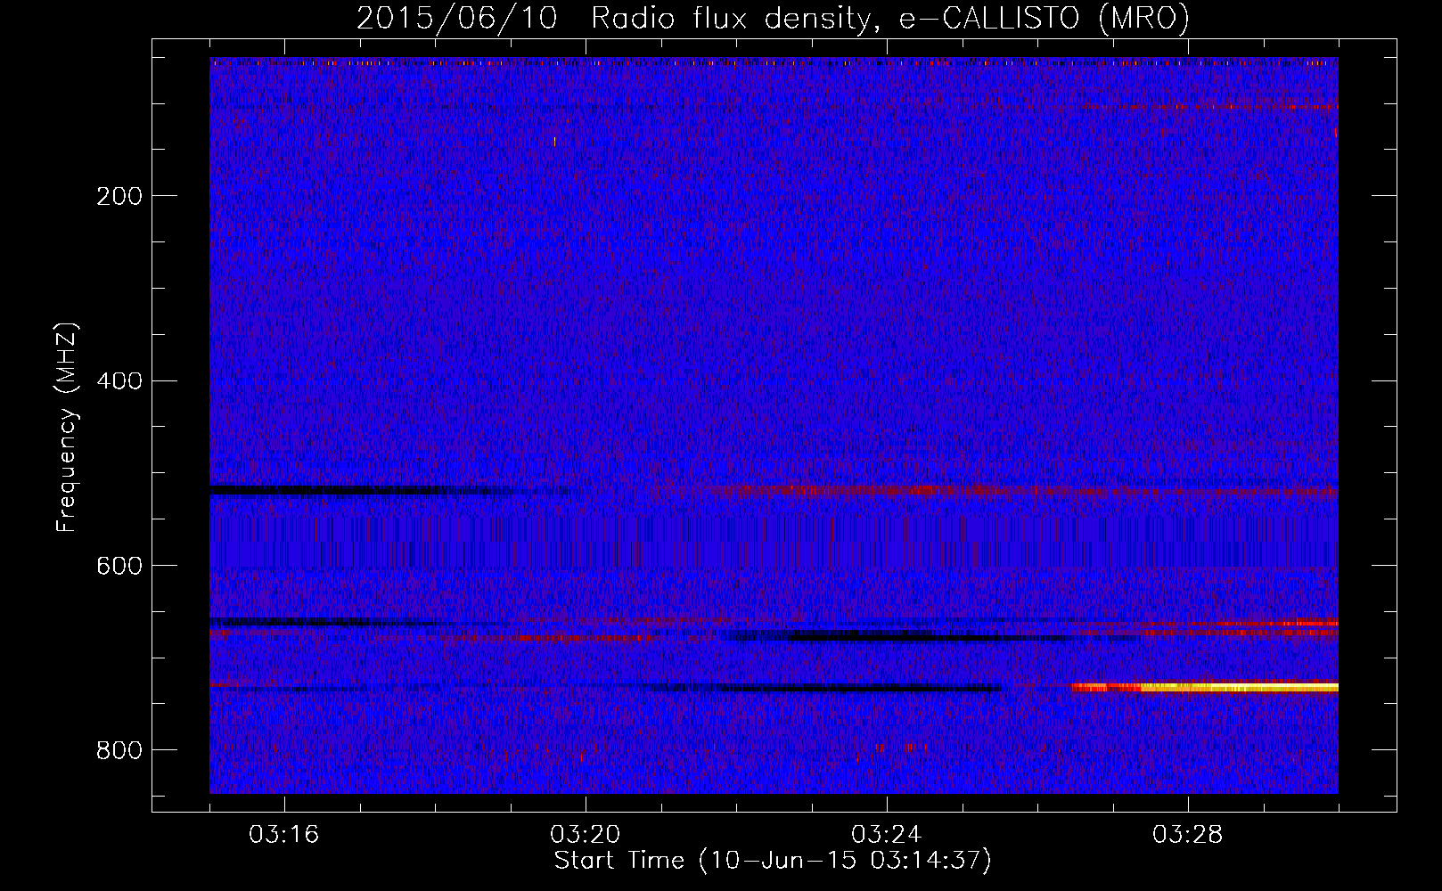Click the 'Frequency (MHZ)' axis label
1442x891 pixels.
[x=67, y=428]
